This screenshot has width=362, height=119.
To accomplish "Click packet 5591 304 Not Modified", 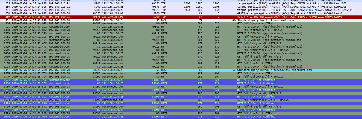I will [x=181, y=97].
